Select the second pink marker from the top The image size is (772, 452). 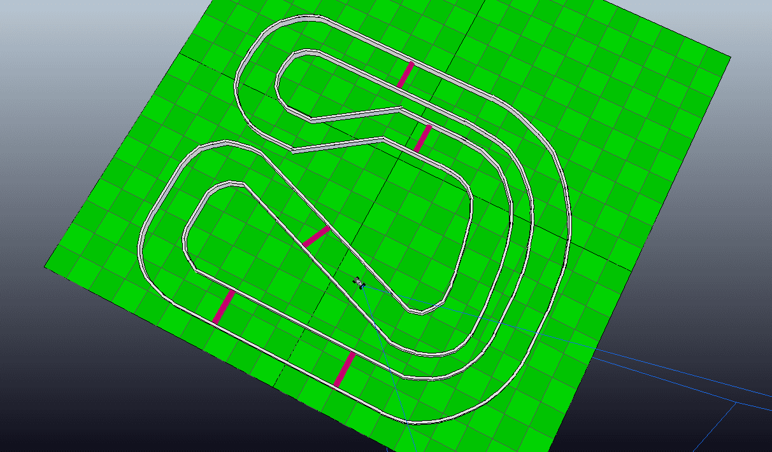click(422, 138)
